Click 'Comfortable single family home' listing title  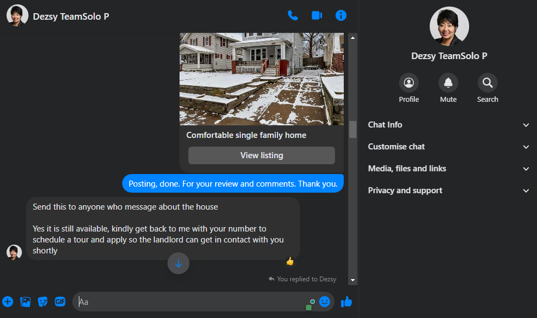pyautogui.click(x=246, y=135)
